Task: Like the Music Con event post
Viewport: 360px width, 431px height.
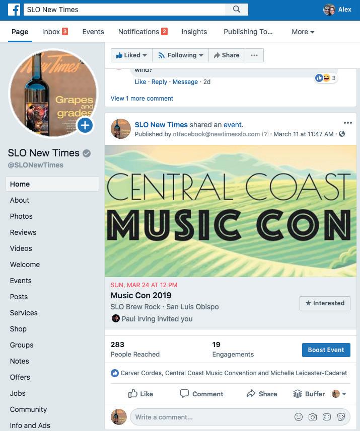Action: coord(140,394)
